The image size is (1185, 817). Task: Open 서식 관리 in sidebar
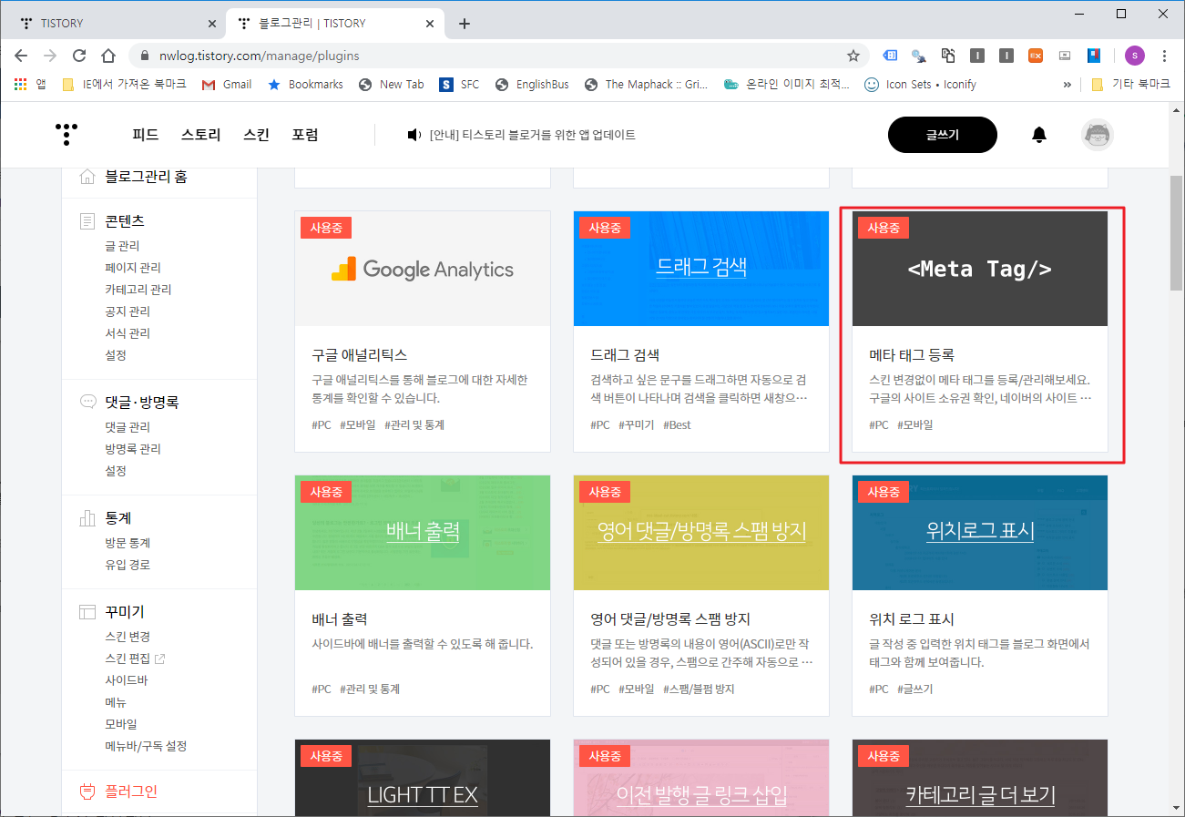128,333
